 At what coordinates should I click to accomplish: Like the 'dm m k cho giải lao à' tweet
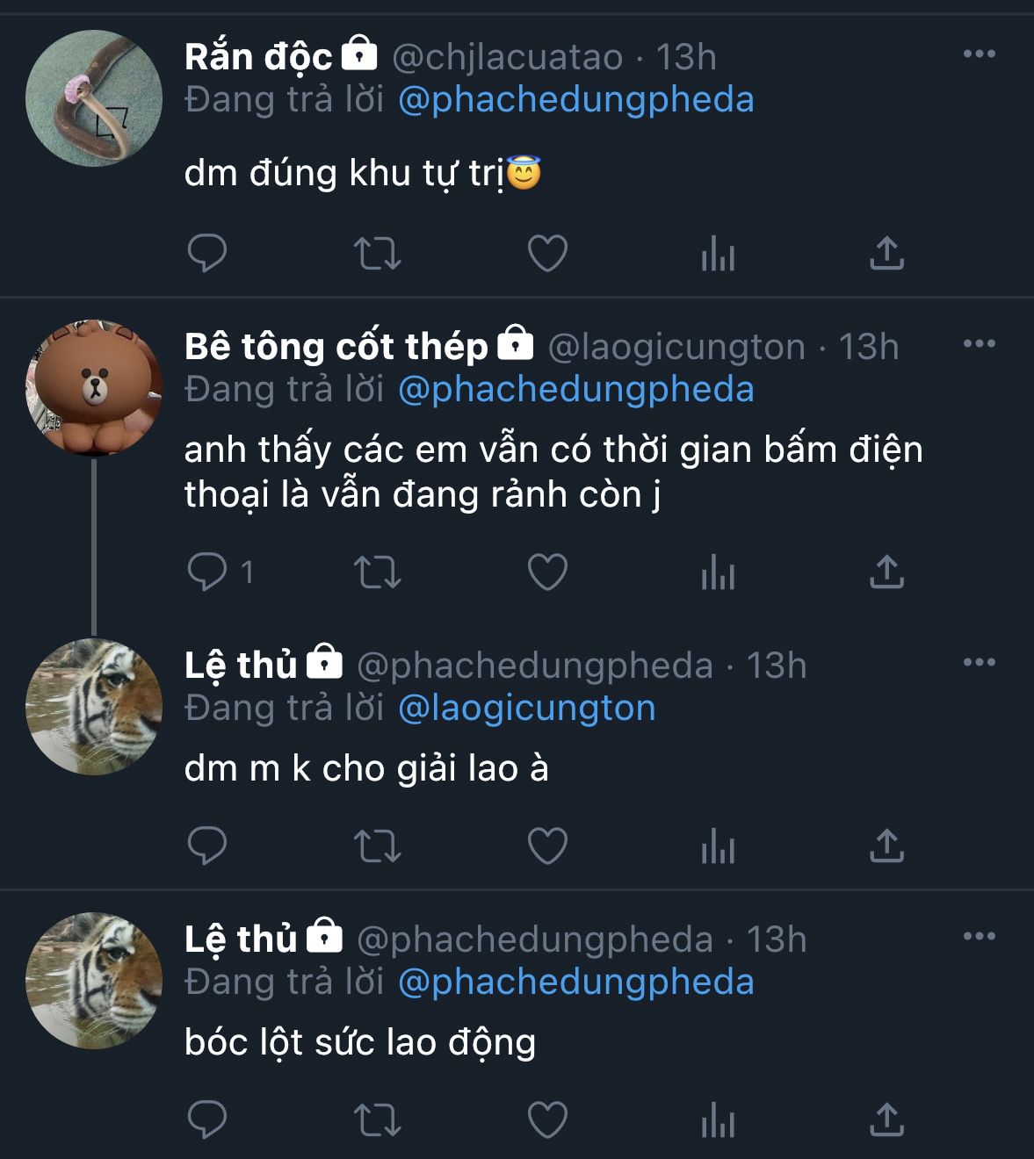[547, 846]
